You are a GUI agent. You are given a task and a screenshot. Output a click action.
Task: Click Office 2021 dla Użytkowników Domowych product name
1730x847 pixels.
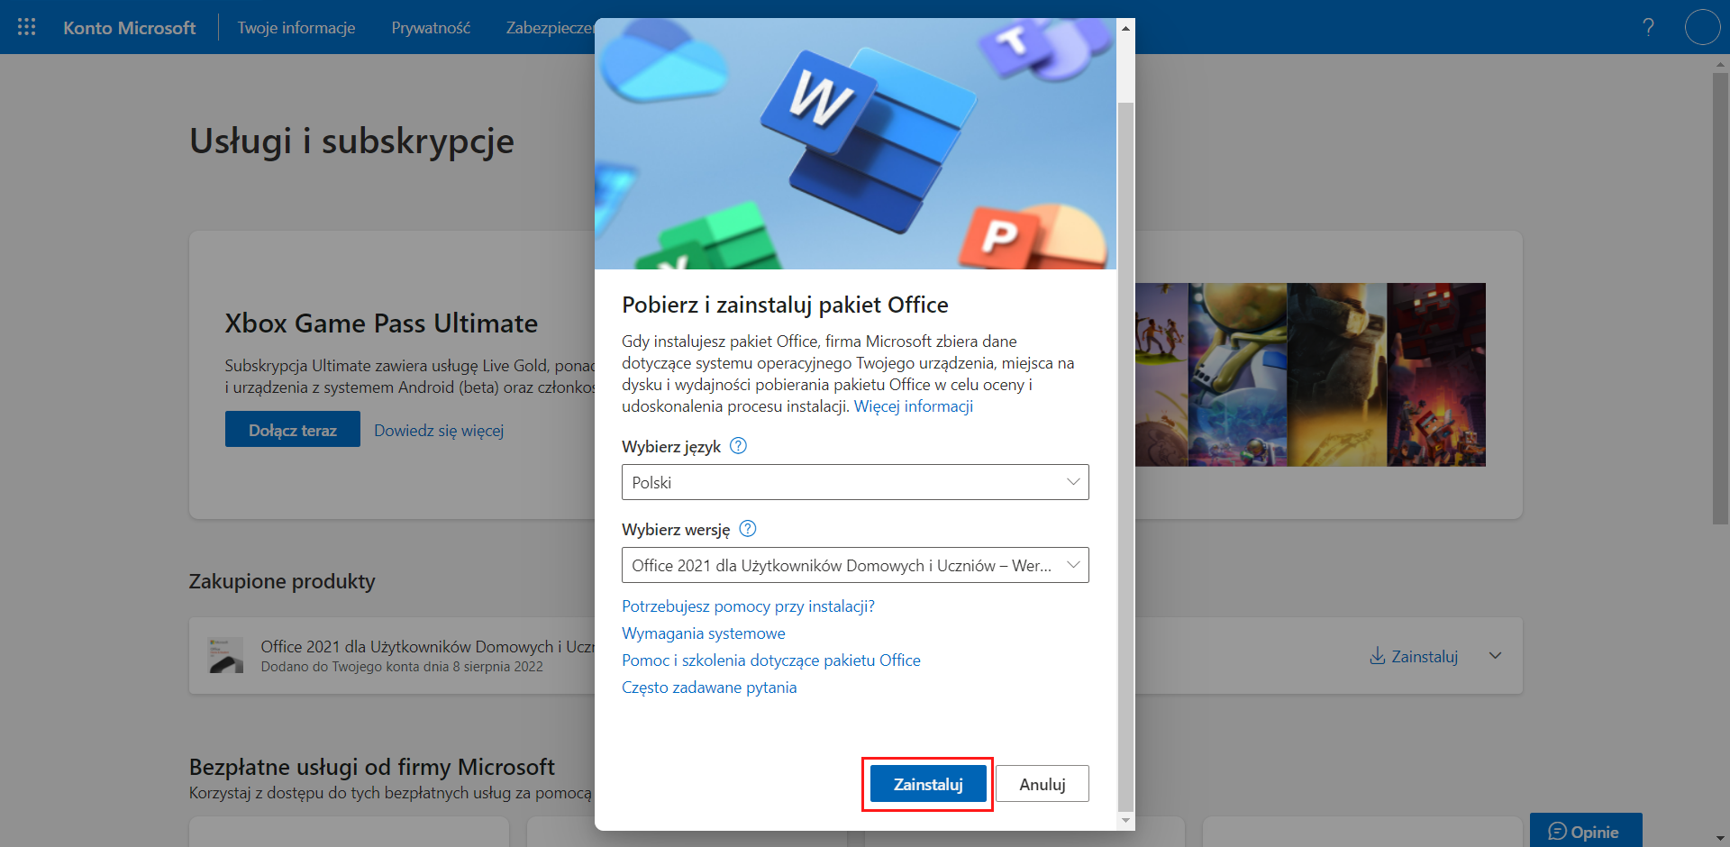(428, 646)
